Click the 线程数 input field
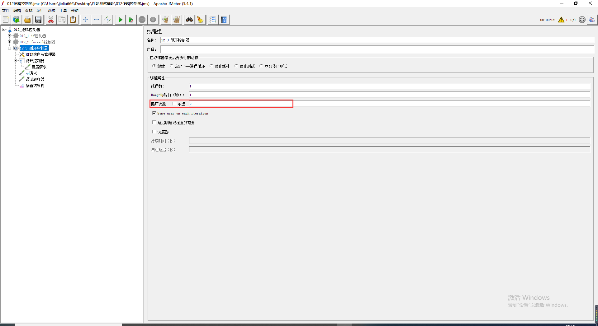The width and height of the screenshot is (598, 326). coord(389,86)
